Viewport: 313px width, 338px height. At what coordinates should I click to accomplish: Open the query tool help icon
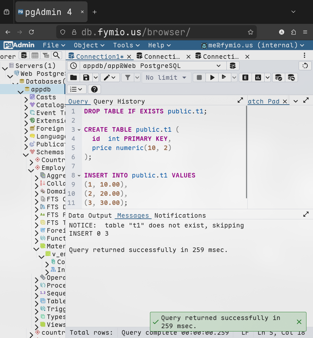point(94,89)
